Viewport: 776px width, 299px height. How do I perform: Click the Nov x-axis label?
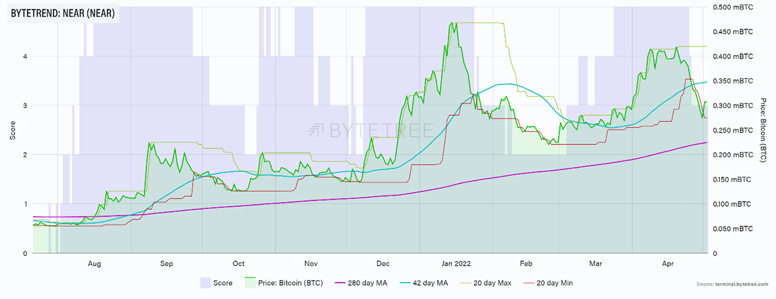pos(311,263)
